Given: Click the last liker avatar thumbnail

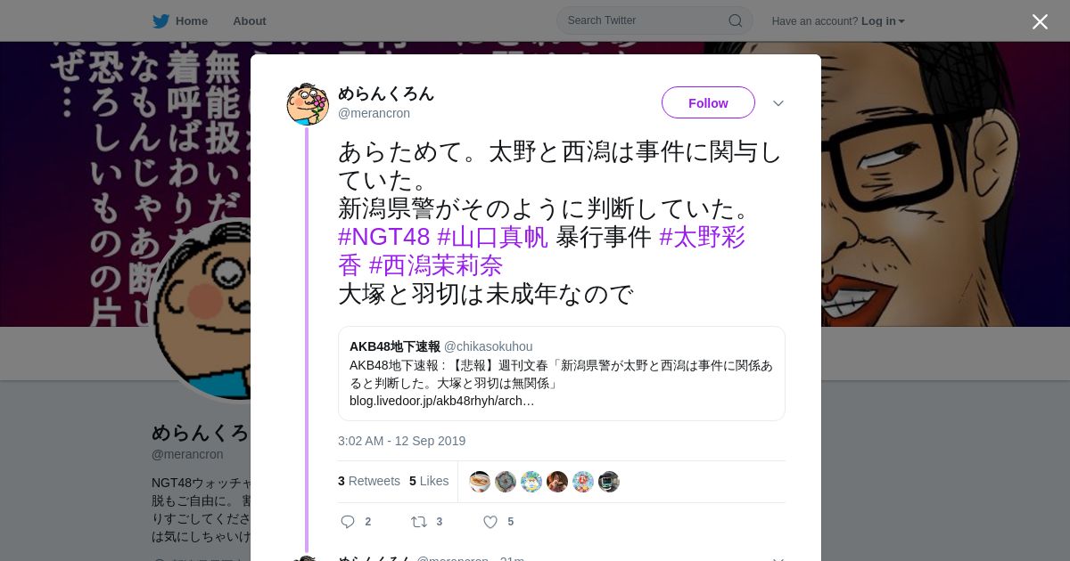Looking at the screenshot, I should [609, 482].
